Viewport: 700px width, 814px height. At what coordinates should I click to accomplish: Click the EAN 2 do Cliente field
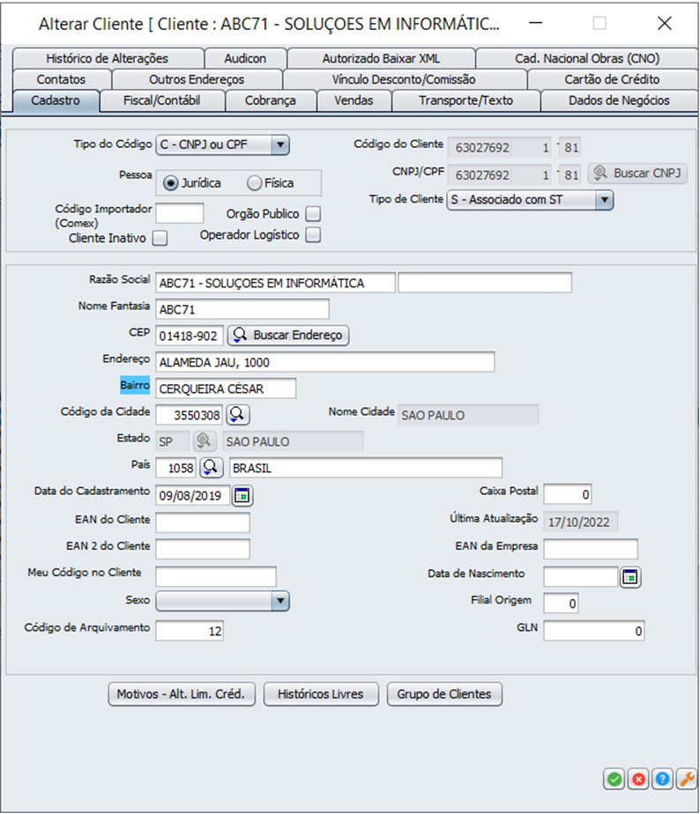tap(203, 549)
